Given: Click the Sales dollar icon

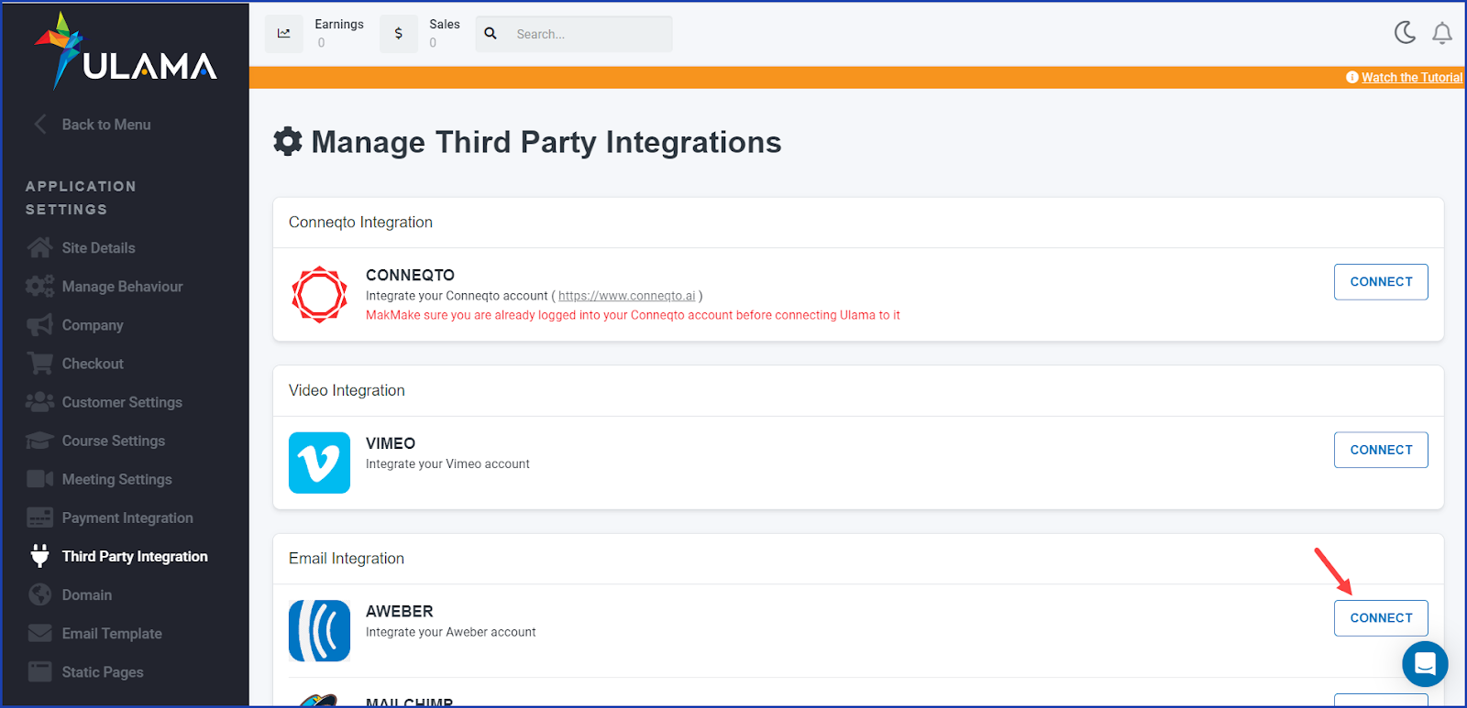Looking at the screenshot, I should (x=399, y=34).
